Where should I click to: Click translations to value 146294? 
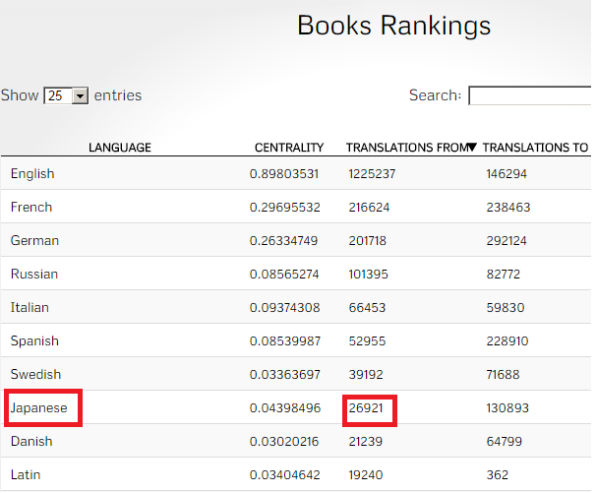point(507,174)
